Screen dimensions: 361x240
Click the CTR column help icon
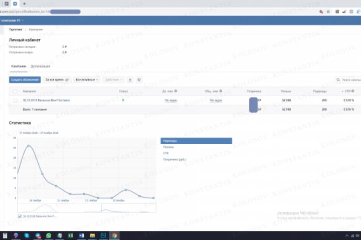click(x=352, y=91)
